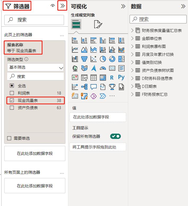
Task: Select the card visual with 123
Action: [x=112, y=68]
